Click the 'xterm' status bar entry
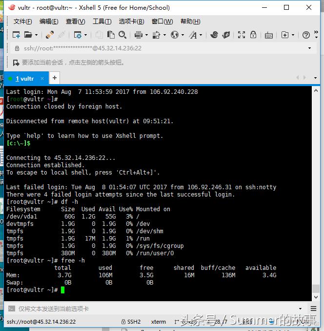The width and height of the screenshot is (324, 331). 158,322
